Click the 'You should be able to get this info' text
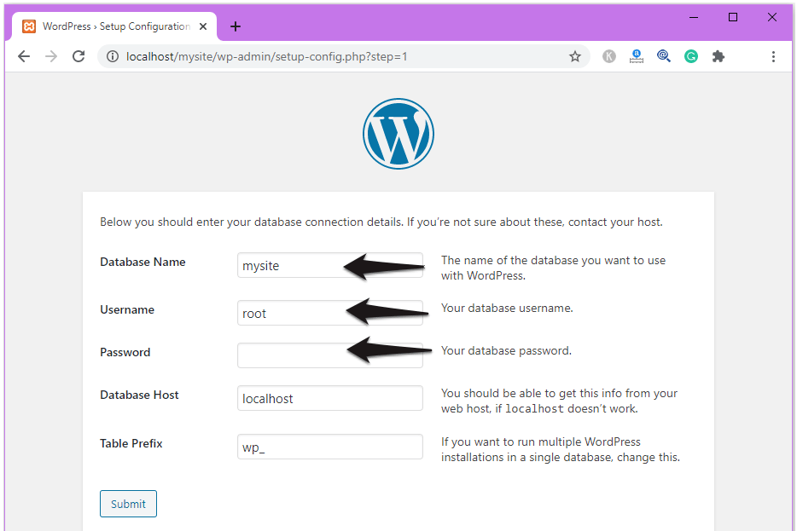Viewport: 797px width, 531px height. (559, 401)
